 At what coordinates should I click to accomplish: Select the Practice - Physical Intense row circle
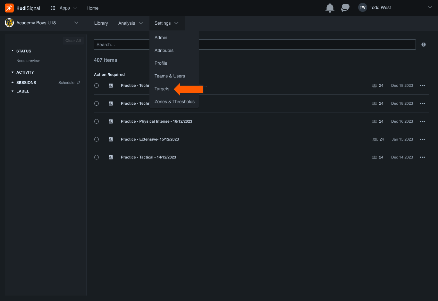97,121
